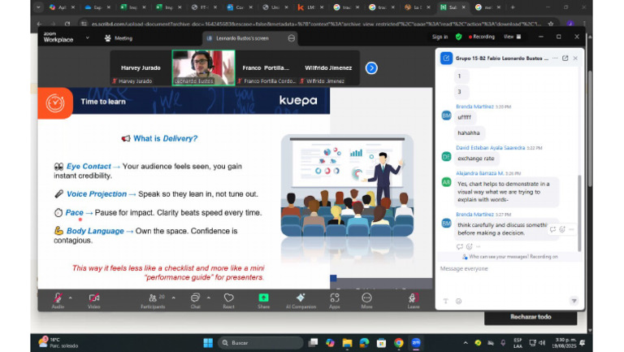The height and width of the screenshot is (352, 624).
Task: Click the Leave meeting button
Action: pyautogui.click(x=413, y=301)
